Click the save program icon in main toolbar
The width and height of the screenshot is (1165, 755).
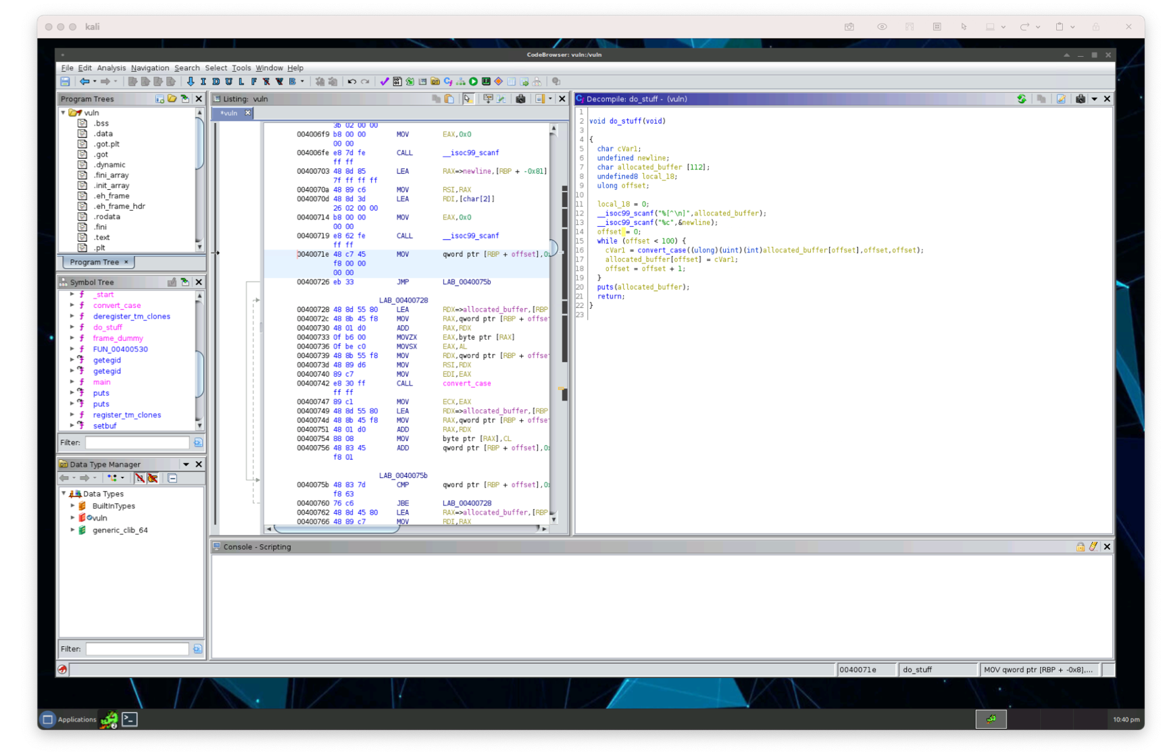pos(65,82)
